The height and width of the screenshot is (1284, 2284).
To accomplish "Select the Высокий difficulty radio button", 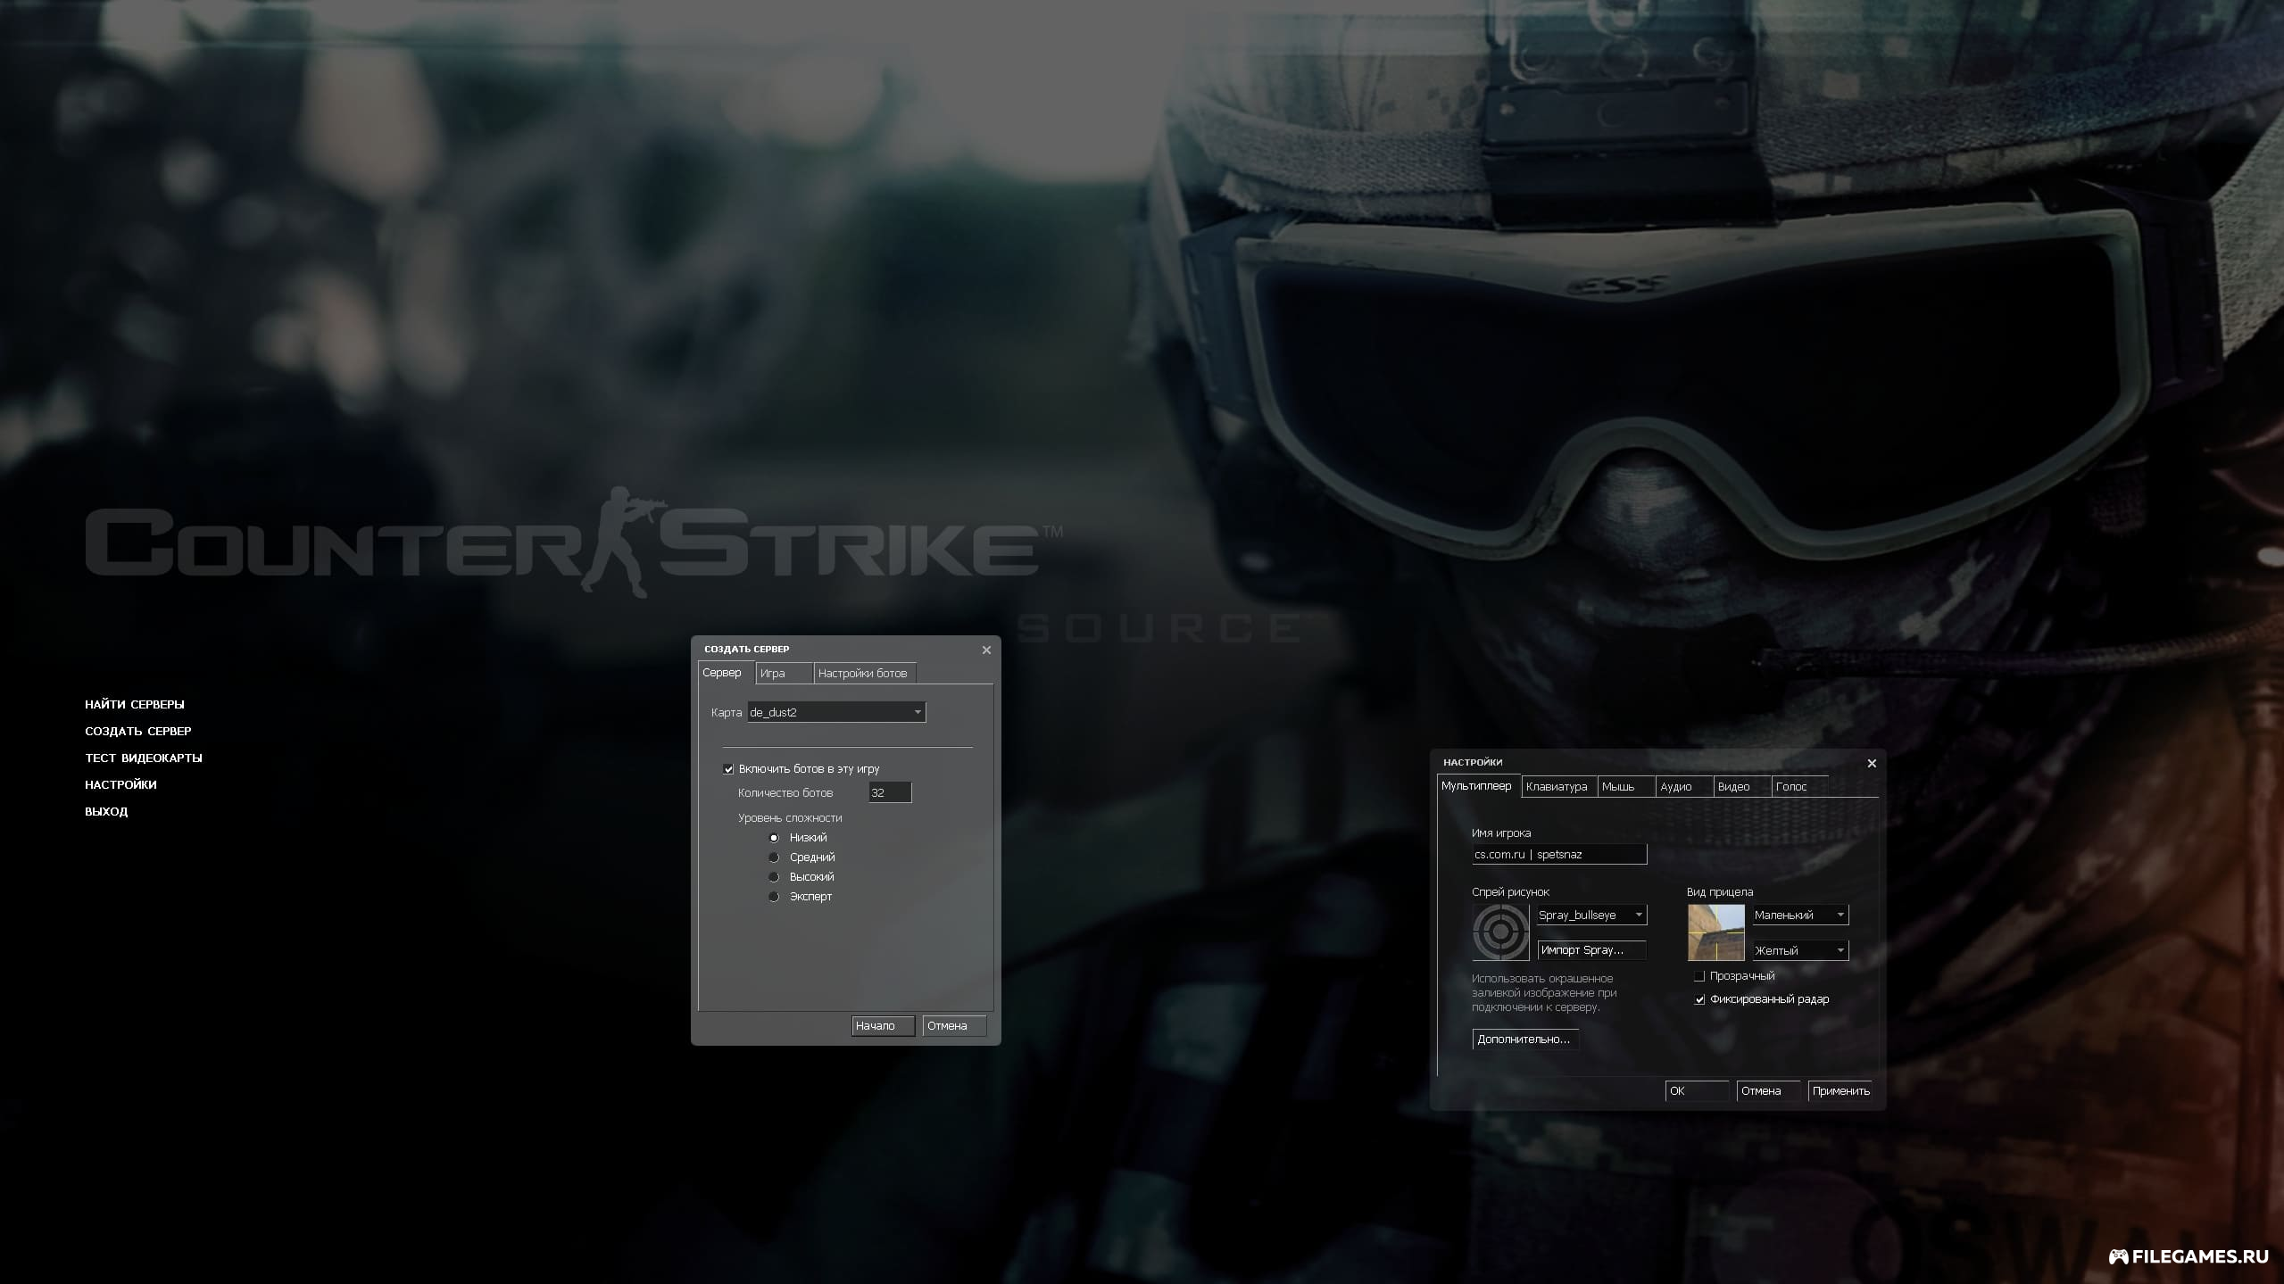I will pos(774,877).
